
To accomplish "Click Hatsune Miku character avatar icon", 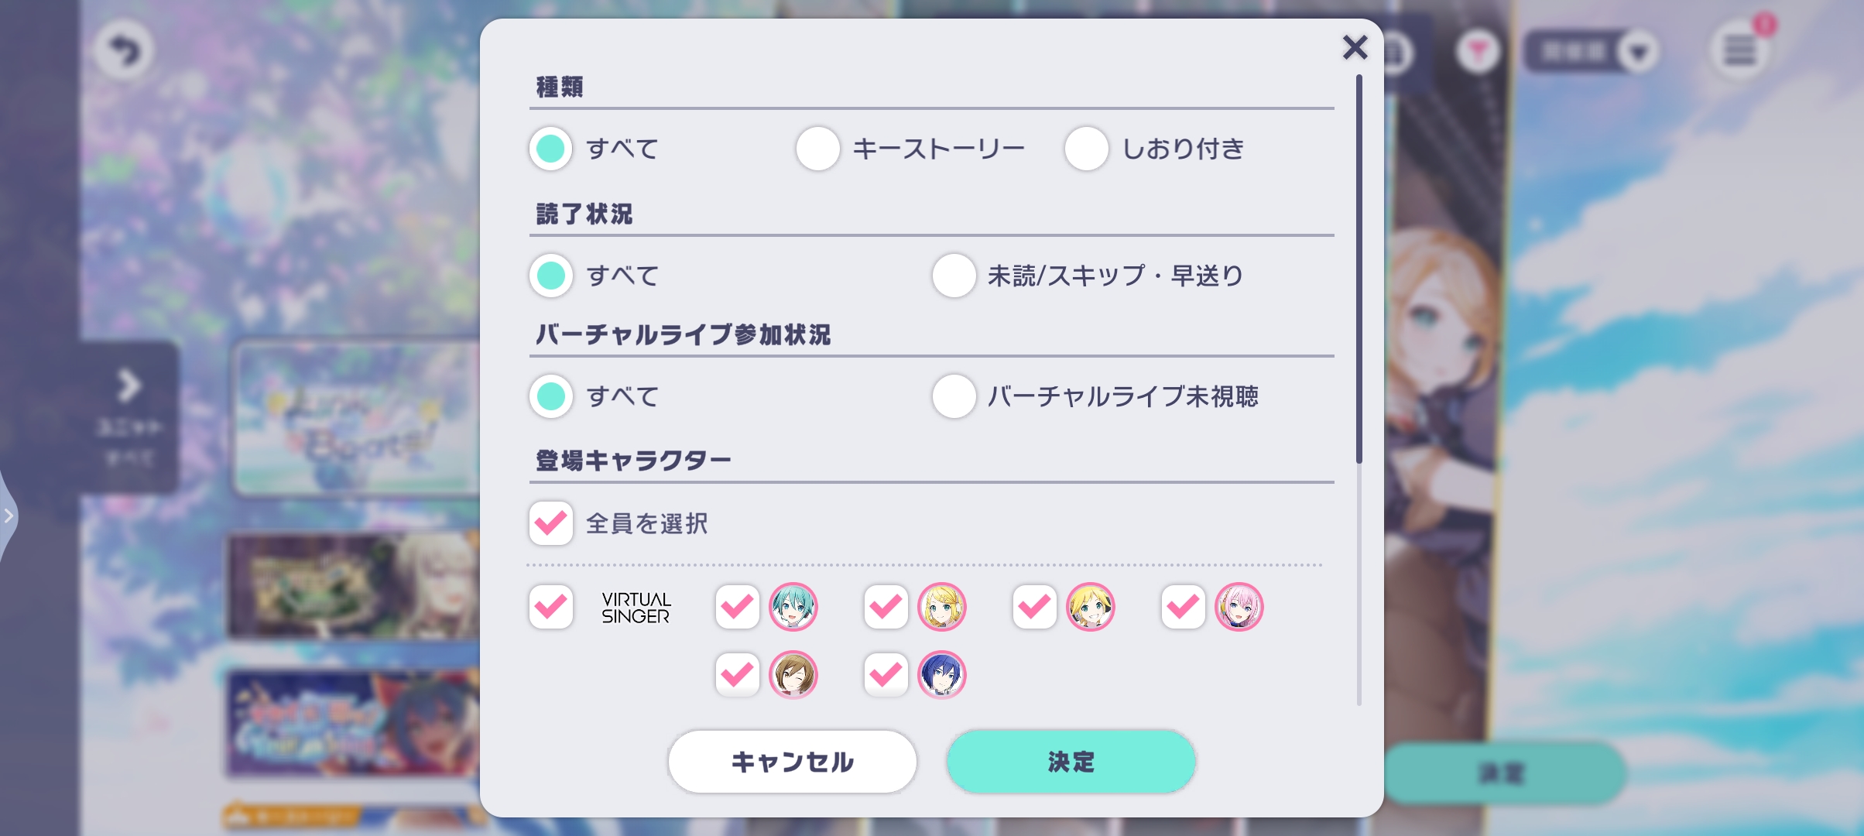I will click(x=793, y=607).
